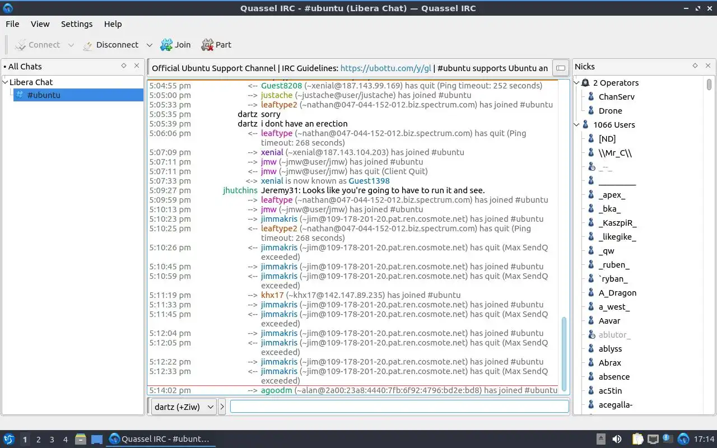Click user icon next to A_Dragon
The height and width of the screenshot is (448, 717).
coord(591,293)
